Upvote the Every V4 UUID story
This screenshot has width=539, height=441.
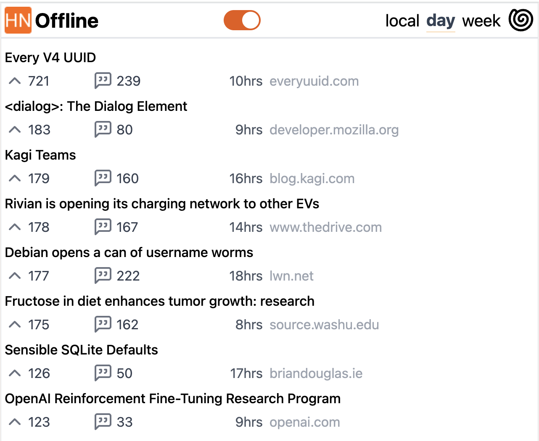(14, 81)
